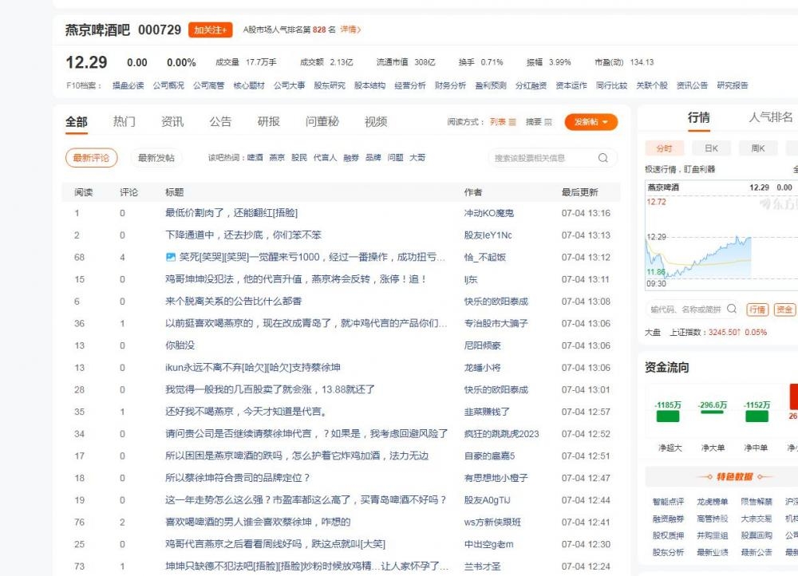Click hot word 代言人
Image resolution: width=798 pixels, height=576 pixels.
click(x=326, y=158)
